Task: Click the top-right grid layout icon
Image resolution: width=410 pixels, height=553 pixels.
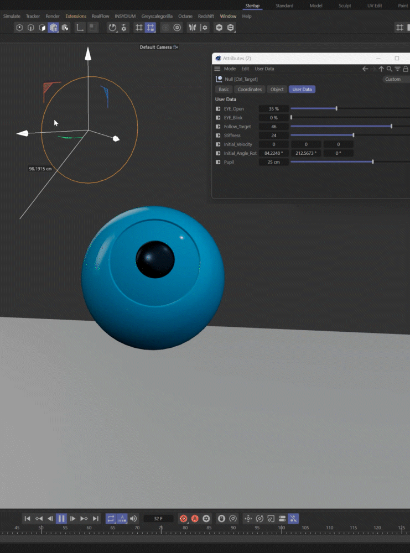Action: point(399,28)
